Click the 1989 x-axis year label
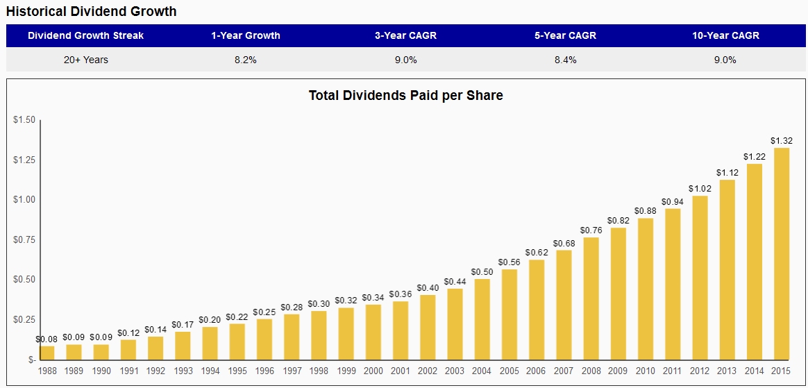The height and width of the screenshot is (388, 808). point(75,370)
